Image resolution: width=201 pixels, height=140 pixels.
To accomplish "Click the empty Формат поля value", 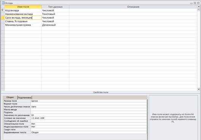I will coord(89,104).
